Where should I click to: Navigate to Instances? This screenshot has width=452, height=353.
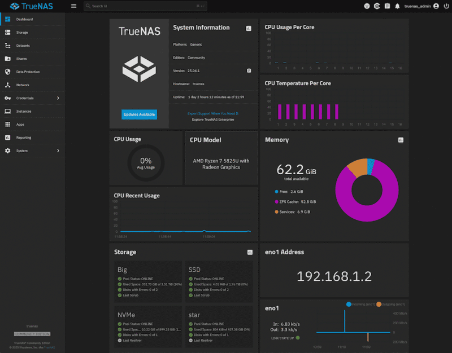[x=33, y=111]
